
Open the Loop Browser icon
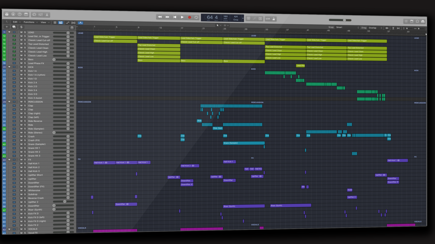pyautogui.click(x=417, y=21)
